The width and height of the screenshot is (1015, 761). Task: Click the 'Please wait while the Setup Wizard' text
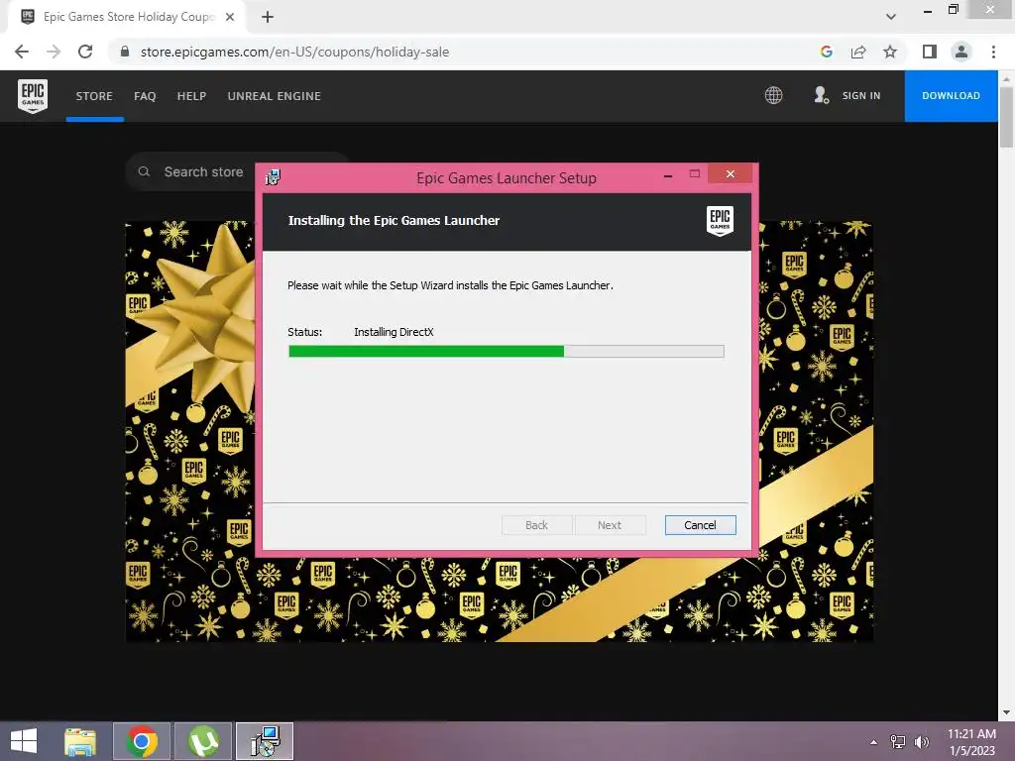pos(450,285)
